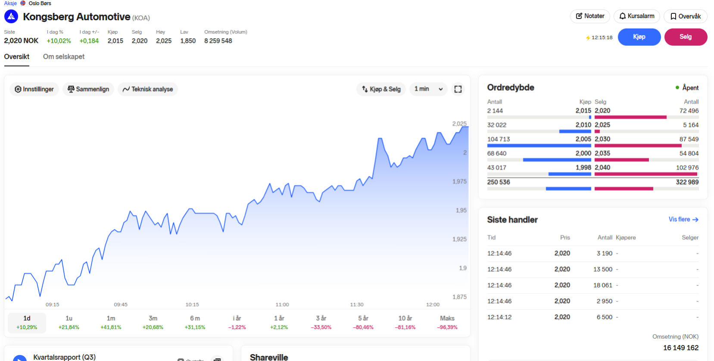Screen dimensions: 714x361
Task: Switch to Om selskapet tab
Action: [x=64, y=57]
